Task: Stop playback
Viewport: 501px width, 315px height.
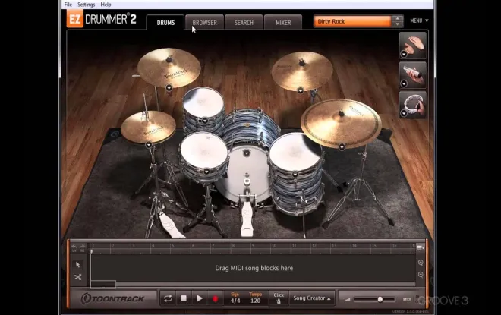Action: [x=184, y=298]
